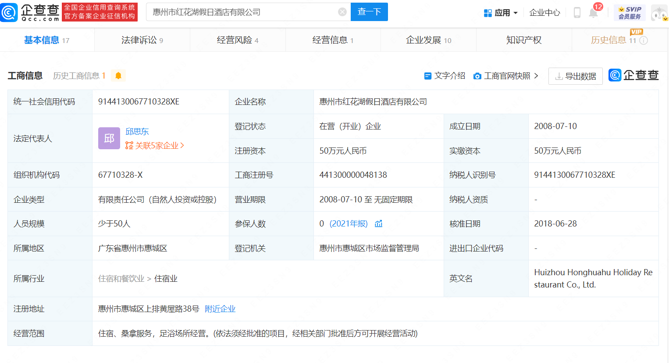
Task: Select organization code 67710328-X
Action: pyautogui.click(x=120, y=175)
